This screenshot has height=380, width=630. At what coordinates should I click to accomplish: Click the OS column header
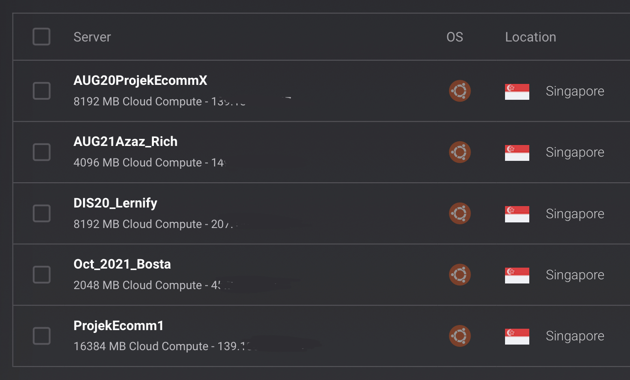(455, 37)
